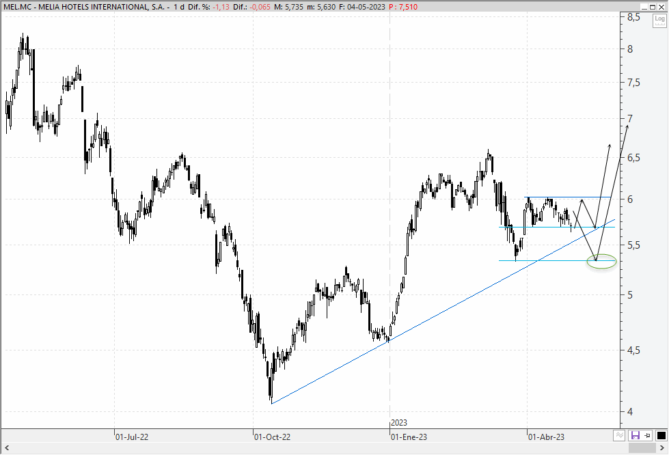Select the green ellipse drawing on chart
Screen dimensions: 669x455
point(601,261)
